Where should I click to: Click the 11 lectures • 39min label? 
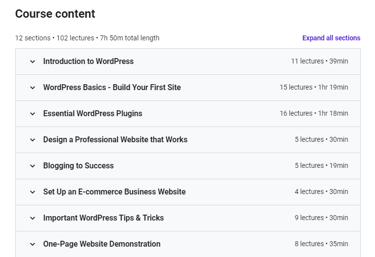tap(320, 61)
